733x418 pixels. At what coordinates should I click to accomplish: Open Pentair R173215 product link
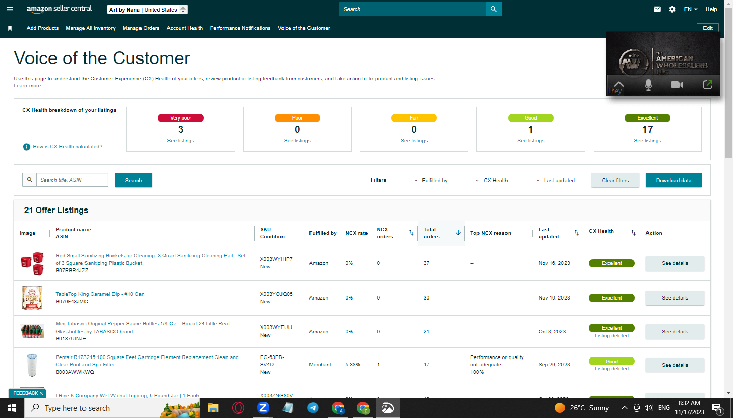coord(147,361)
